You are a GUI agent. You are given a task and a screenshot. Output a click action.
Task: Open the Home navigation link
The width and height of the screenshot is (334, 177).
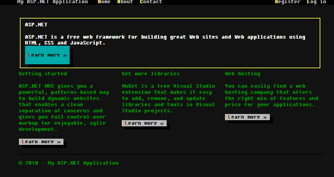click(x=104, y=2)
